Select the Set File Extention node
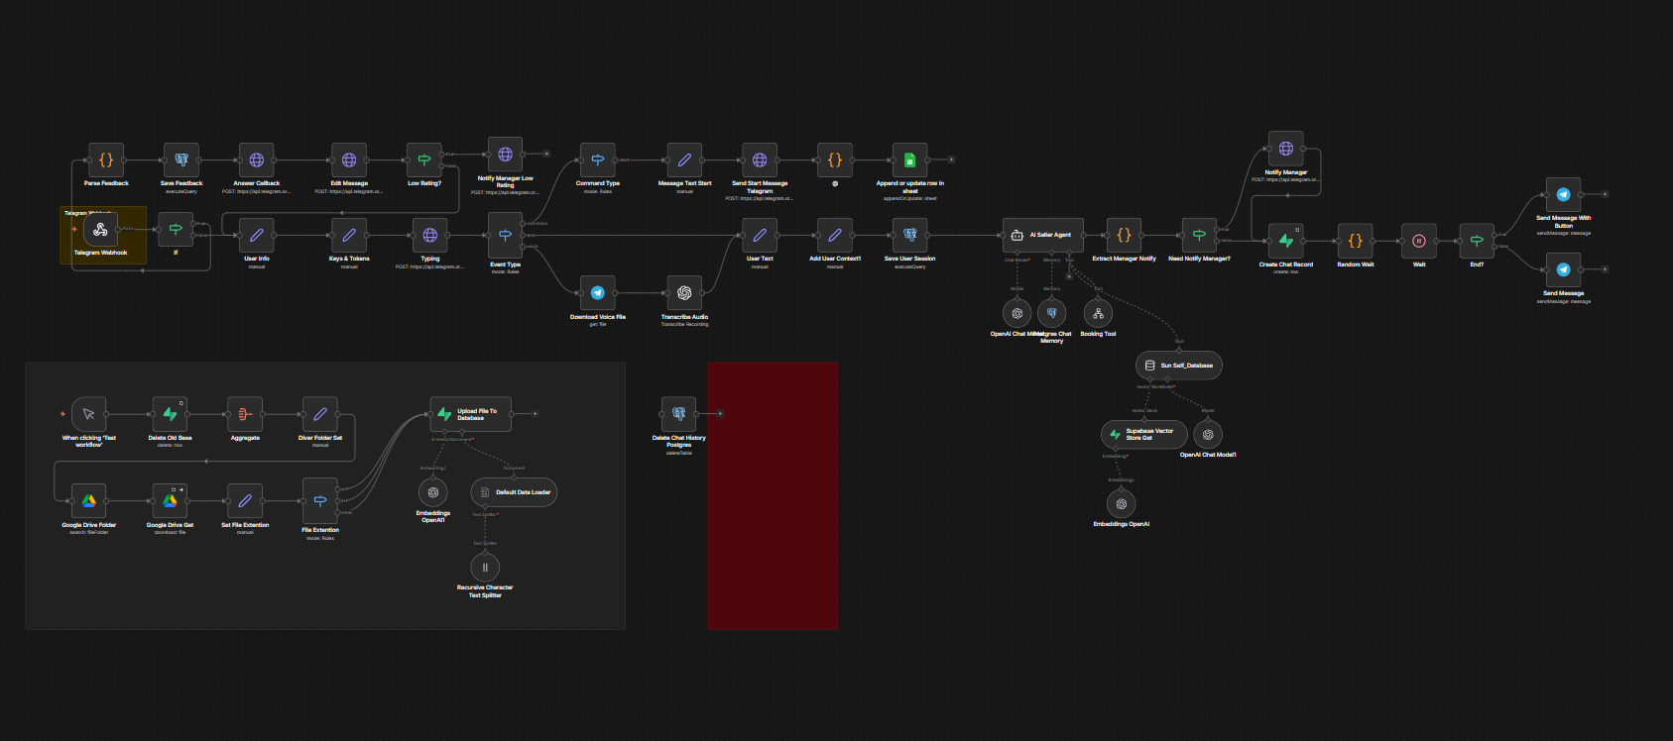The height and width of the screenshot is (741, 1673). click(x=245, y=501)
